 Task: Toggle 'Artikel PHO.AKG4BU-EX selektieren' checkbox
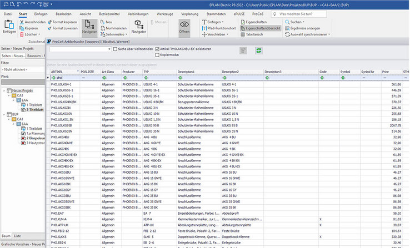point(158,49)
